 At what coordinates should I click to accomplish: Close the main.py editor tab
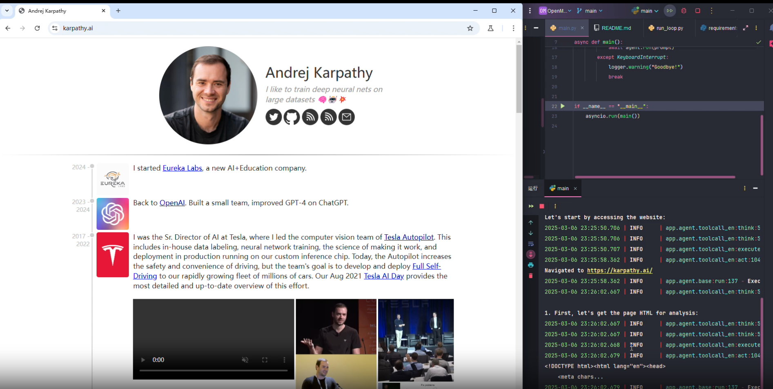582,28
